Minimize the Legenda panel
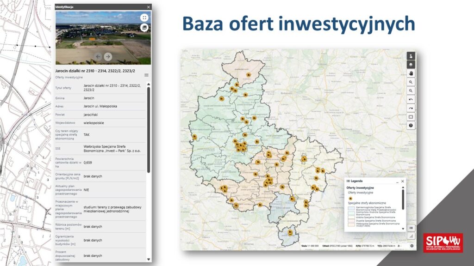 click(396, 181)
